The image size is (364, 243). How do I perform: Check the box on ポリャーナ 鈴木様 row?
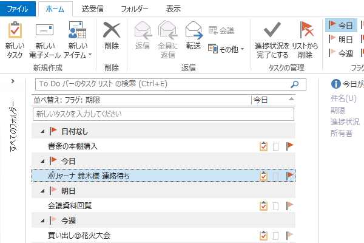tap(275, 176)
